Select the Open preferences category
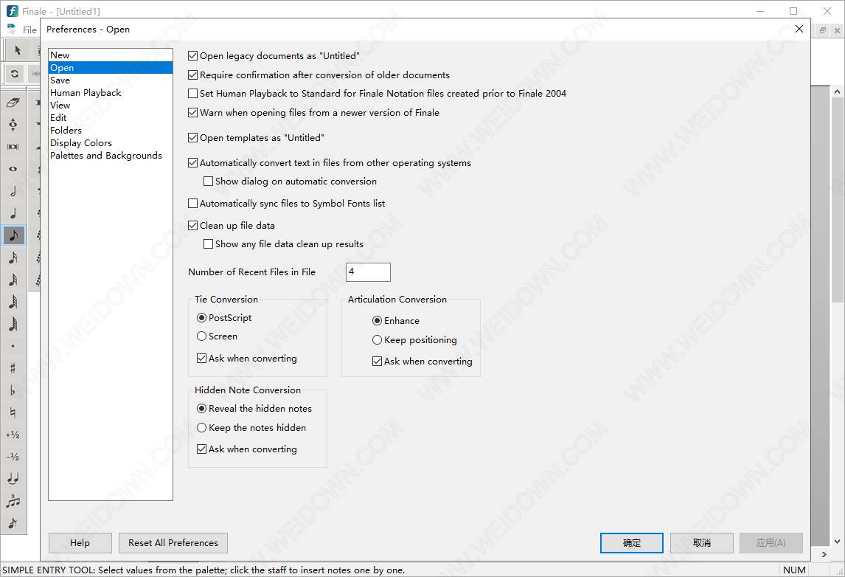845x577 pixels. pyautogui.click(x=111, y=67)
